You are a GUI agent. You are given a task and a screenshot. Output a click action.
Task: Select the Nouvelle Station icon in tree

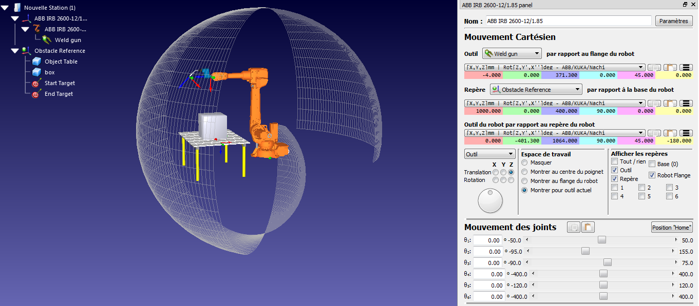point(17,8)
